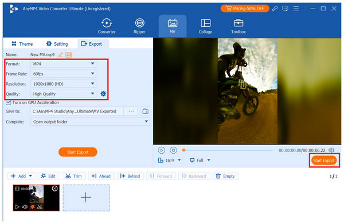Play the preview video
The image size is (344, 224).
tap(162, 150)
